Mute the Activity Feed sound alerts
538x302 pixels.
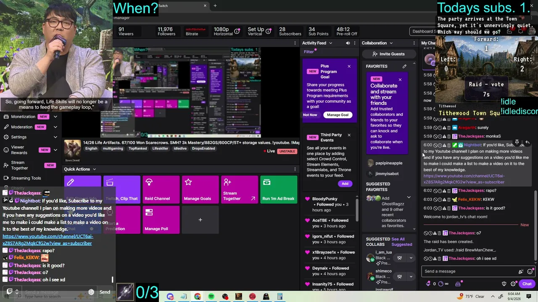click(x=348, y=43)
